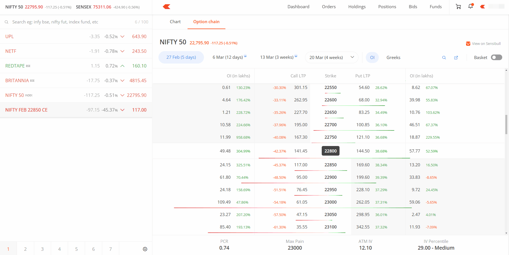Screen dimensions: 509x255
Task: Select REDTAPE in the watchlist
Action: tap(76, 66)
